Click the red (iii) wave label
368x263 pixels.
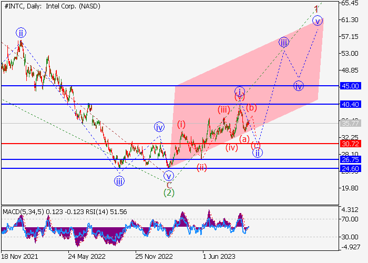pos(223,110)
